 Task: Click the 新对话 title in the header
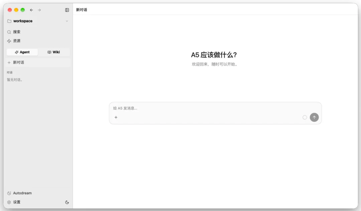click(x=82, y=10)
